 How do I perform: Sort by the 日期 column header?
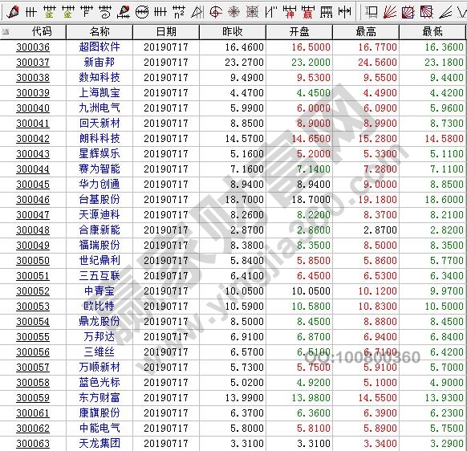coord(166,31)
